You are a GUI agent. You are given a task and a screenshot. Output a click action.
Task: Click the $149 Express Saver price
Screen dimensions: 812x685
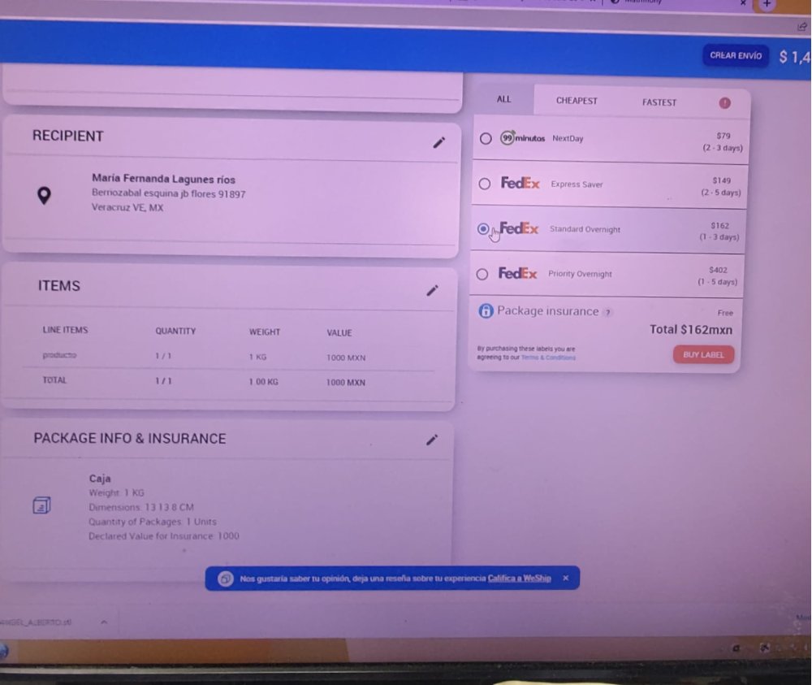tap(721, 181)
